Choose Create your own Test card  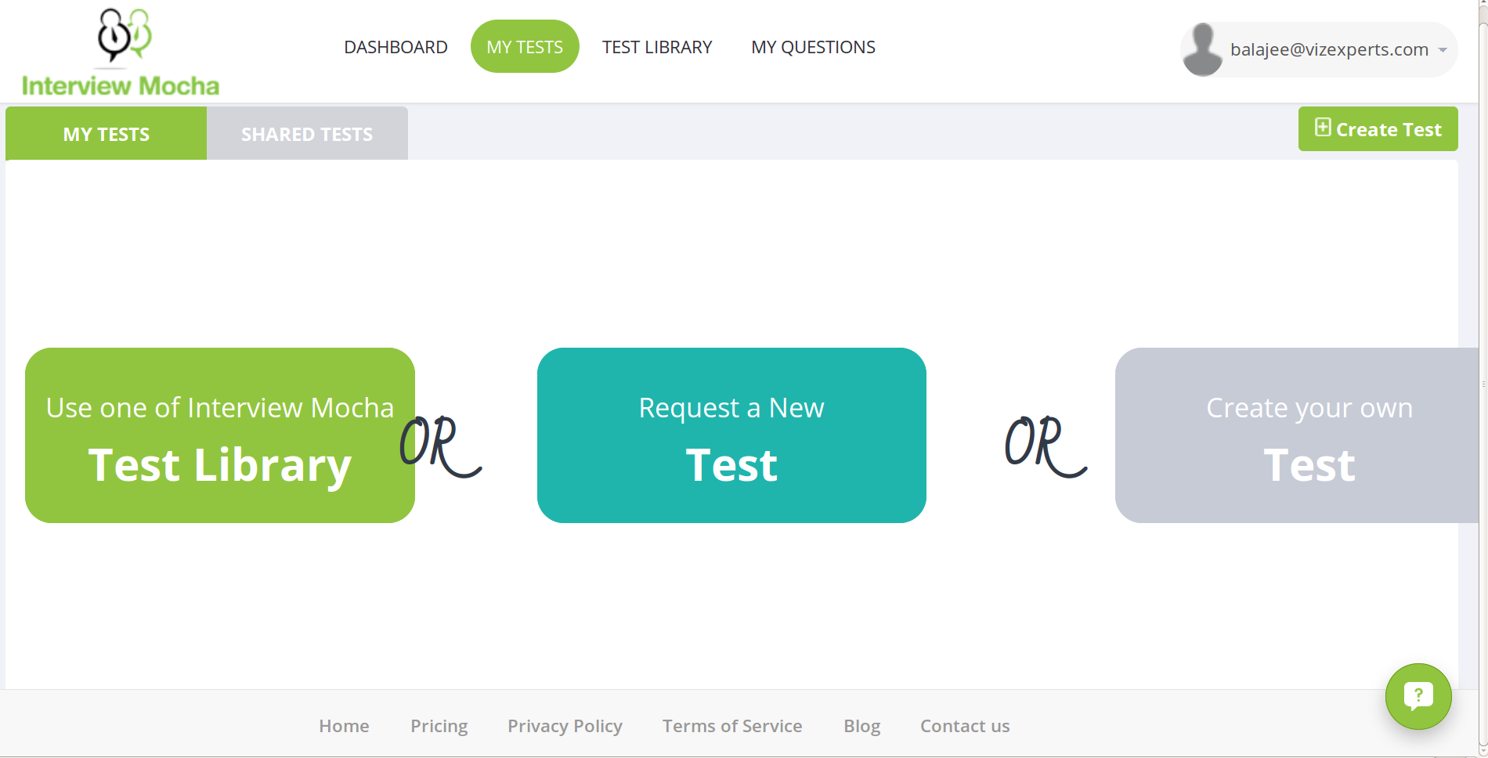click(x=1297, y=435)
